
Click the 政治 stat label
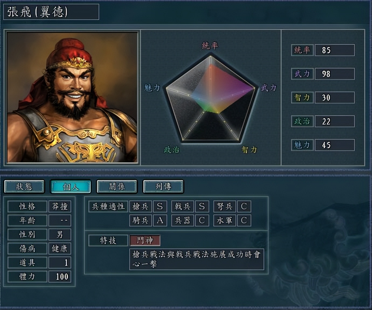[x=302, y=121]
